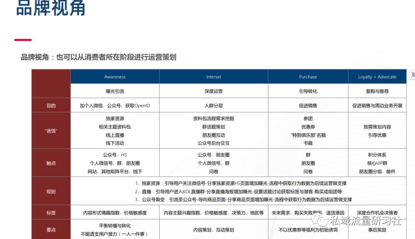Click 内容形式情趣指数、价格敏感度 cell
Viewport: 415px width, 239px height.
pos(115,212)
